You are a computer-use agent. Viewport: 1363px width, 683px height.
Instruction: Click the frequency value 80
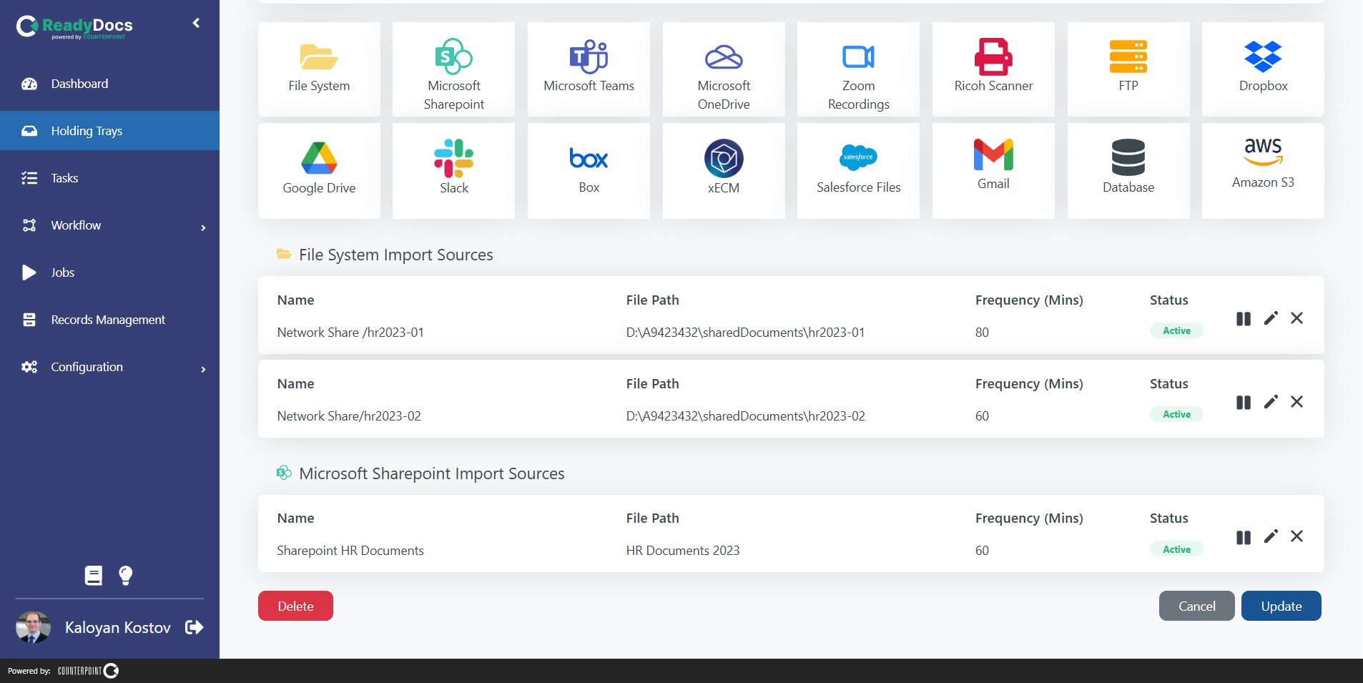(x=982, y=333)
